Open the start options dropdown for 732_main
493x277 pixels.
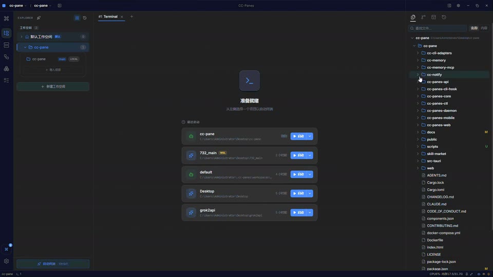[310, 155]
